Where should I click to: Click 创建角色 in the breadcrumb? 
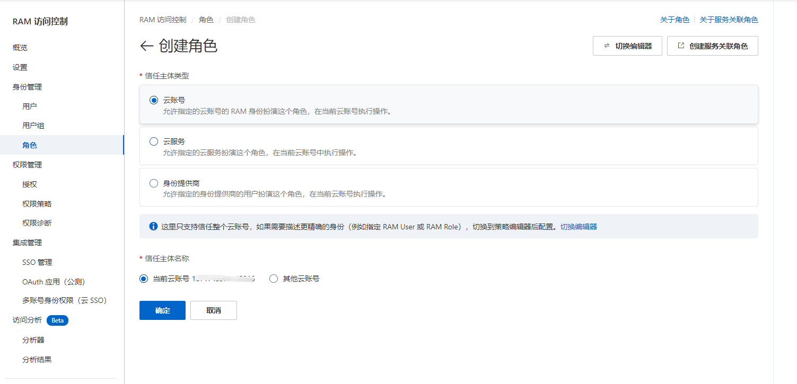pos(241,20)
